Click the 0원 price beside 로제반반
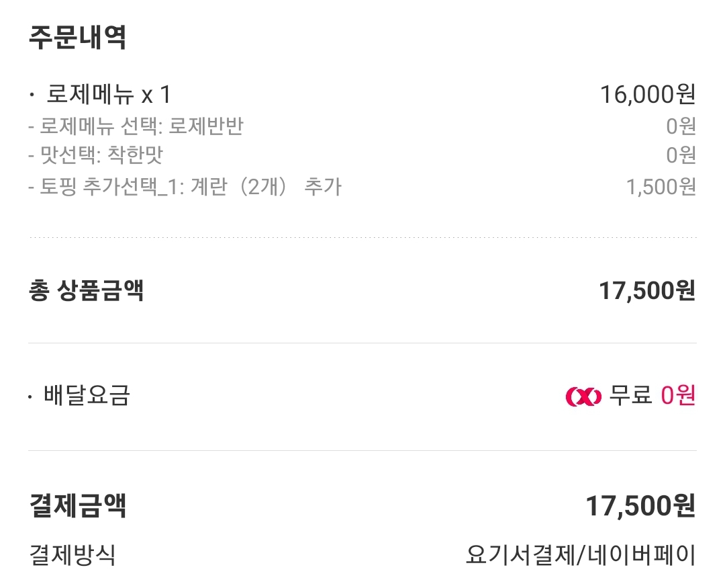This screenshot has width=725, height=588. (x=681, y=126)
